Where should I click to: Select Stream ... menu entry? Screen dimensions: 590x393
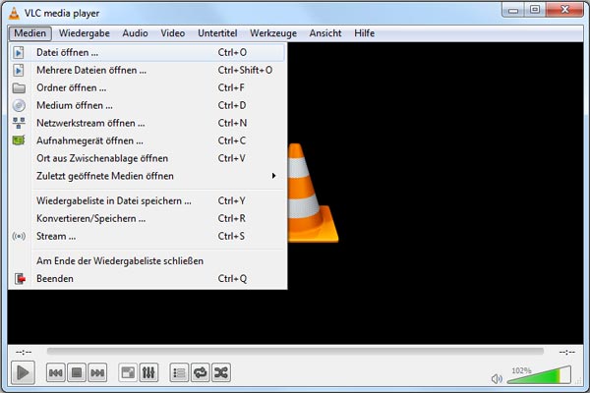[x=147, y=236]
